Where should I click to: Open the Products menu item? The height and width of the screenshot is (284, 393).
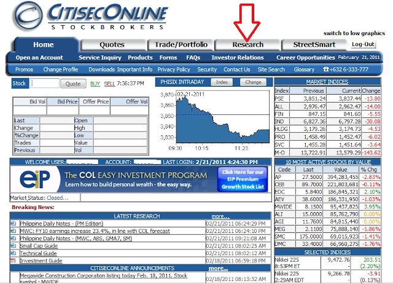point(140,57)
